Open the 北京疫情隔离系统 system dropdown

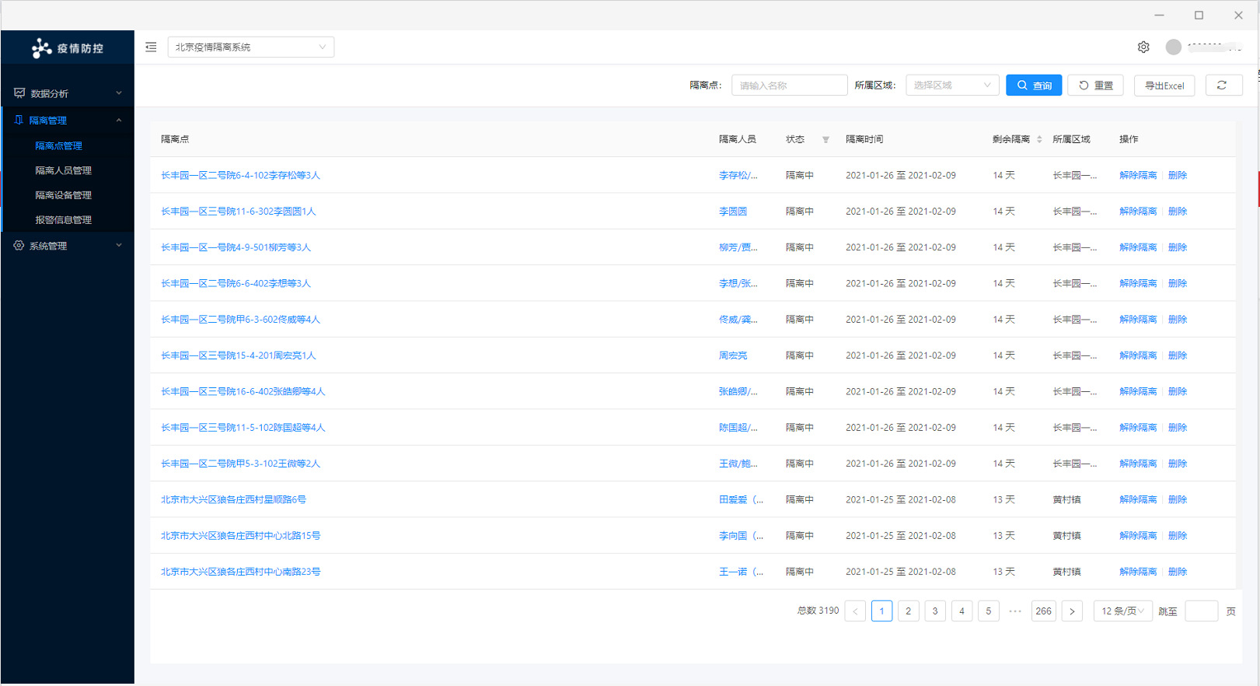[x=250, y=47]
